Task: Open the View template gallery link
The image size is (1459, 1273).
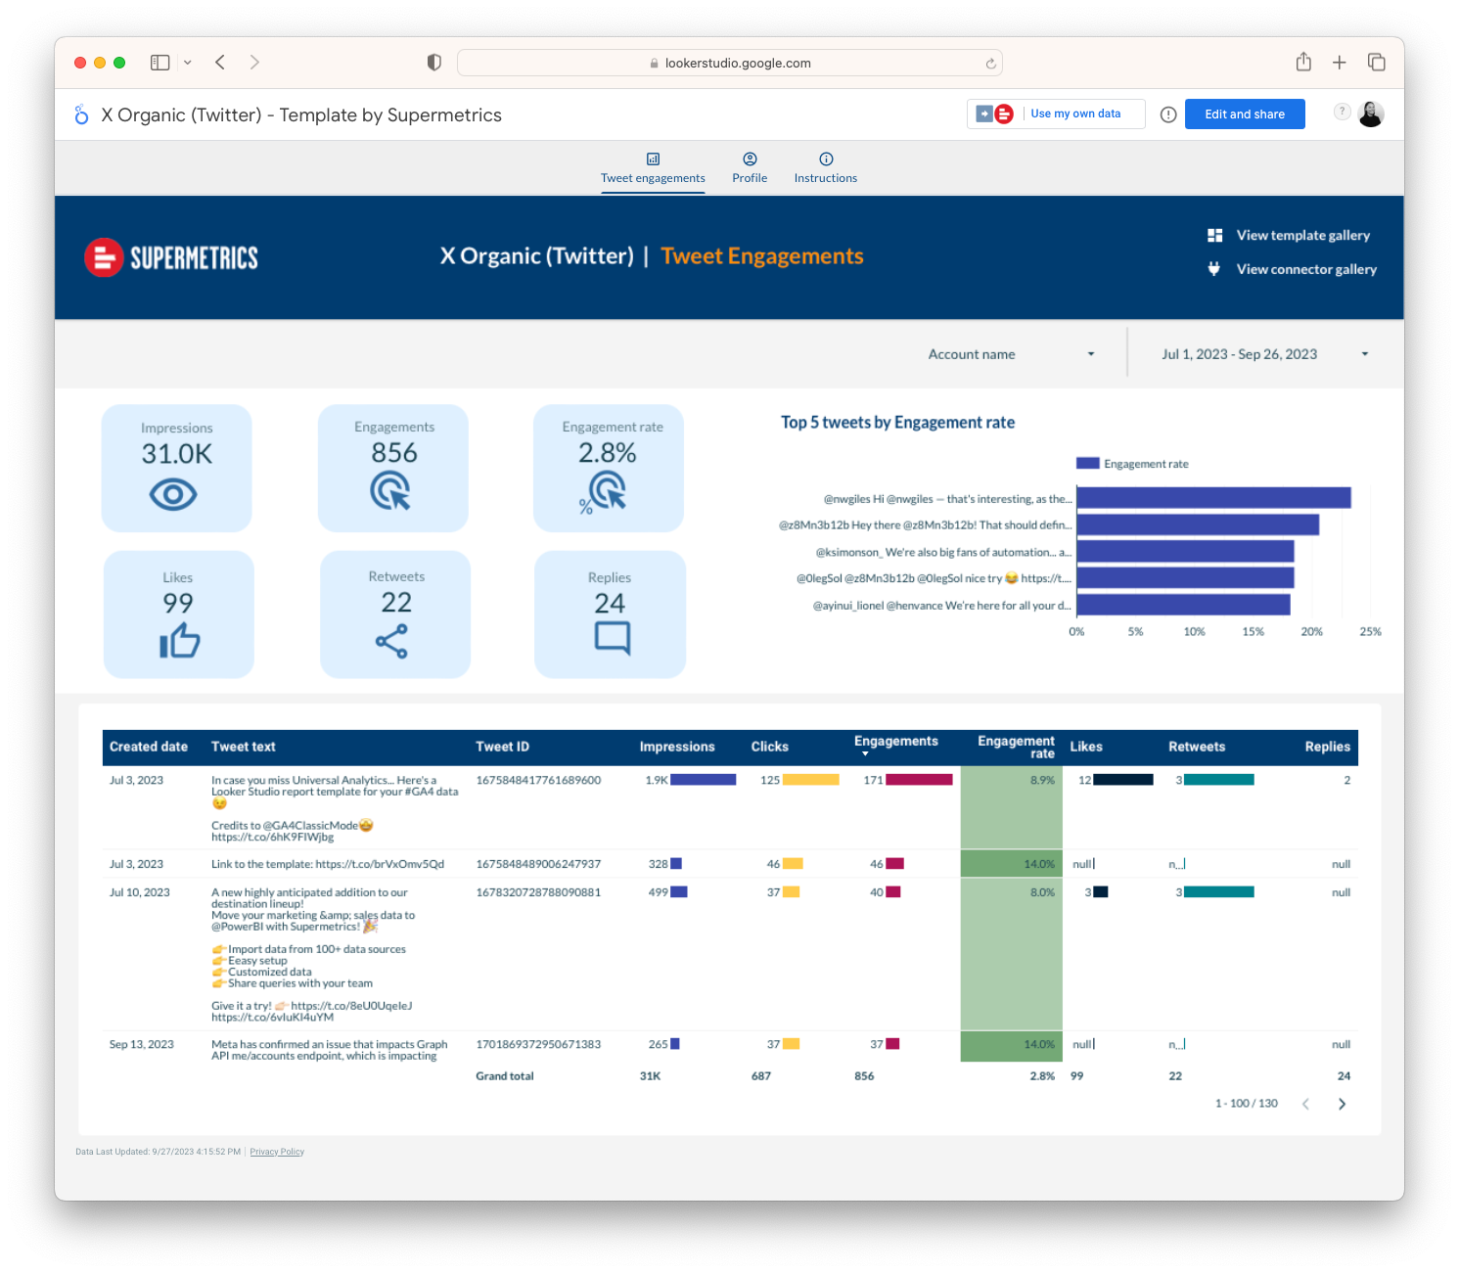Action: point(1302,236)
